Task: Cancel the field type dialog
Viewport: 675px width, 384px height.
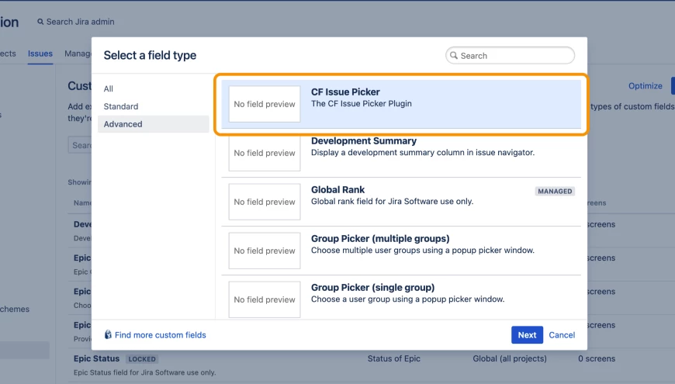Action: (562, 335)
